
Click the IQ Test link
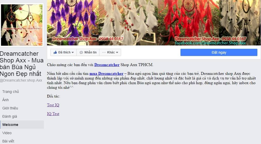pyautogui.click(x=53, y=114)
